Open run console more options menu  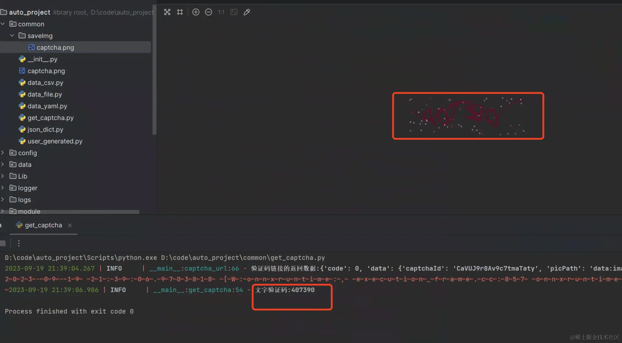pos(19,243)
